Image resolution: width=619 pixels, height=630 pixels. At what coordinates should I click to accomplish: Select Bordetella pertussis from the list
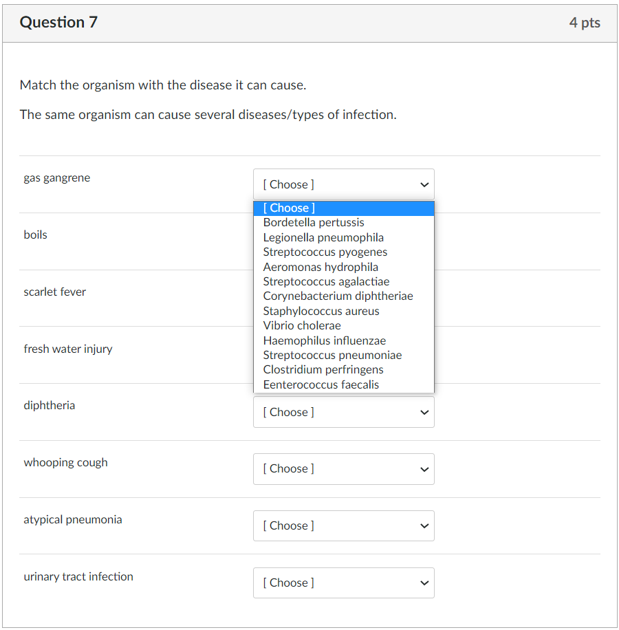[x=343, y=223]
